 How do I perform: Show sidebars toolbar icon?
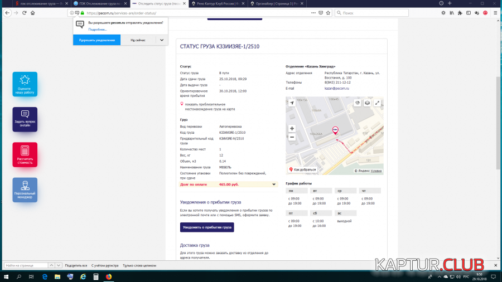[x=469, y=13]
